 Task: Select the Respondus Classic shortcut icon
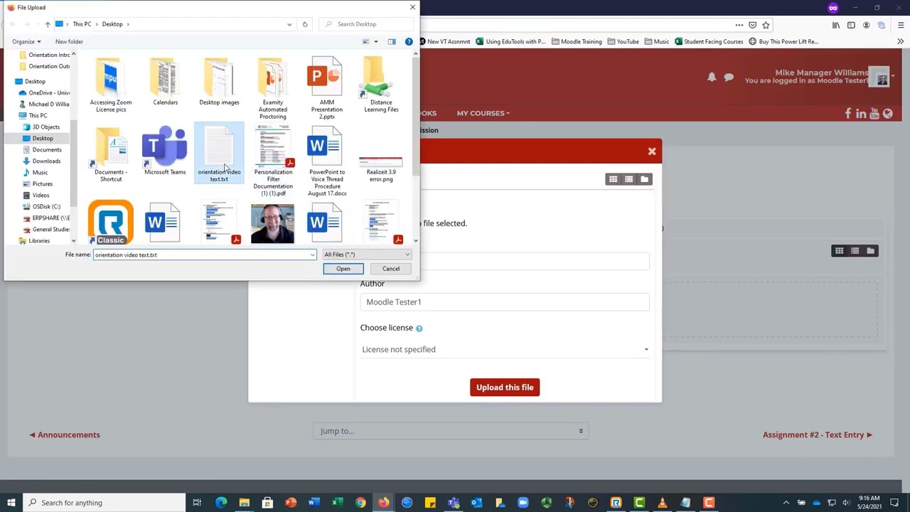111,223
